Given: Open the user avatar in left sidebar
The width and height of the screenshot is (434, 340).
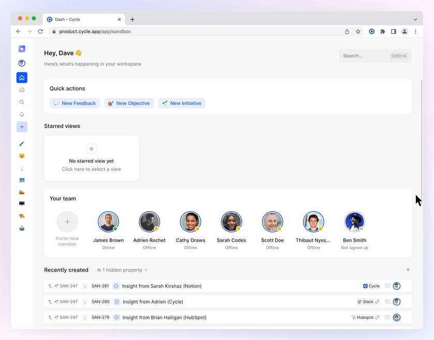Looking at the screenshot, I should click(x=22, y=63).
